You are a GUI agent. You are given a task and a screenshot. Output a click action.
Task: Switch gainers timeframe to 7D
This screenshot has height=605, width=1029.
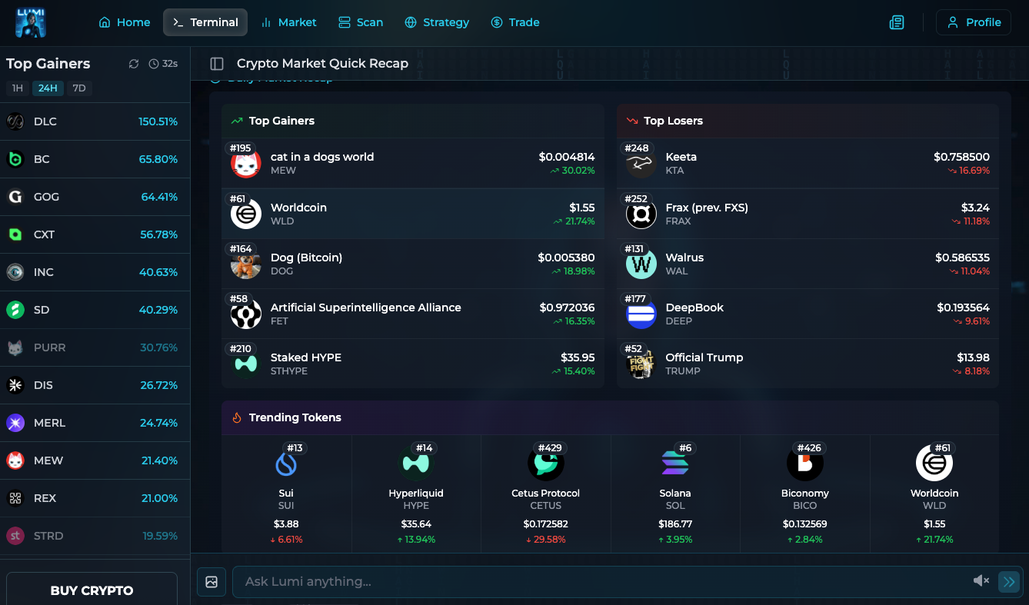click(x=78, y=88)
